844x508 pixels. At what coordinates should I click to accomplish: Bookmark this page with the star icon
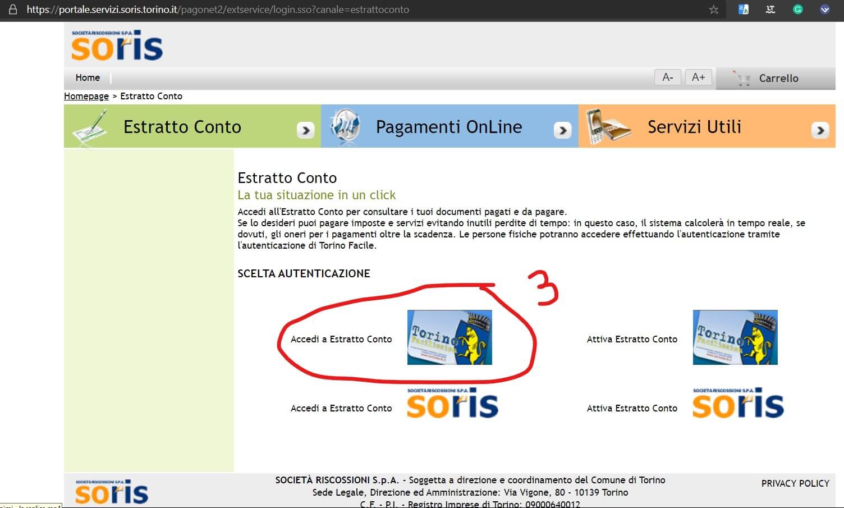tap(713, 10)
